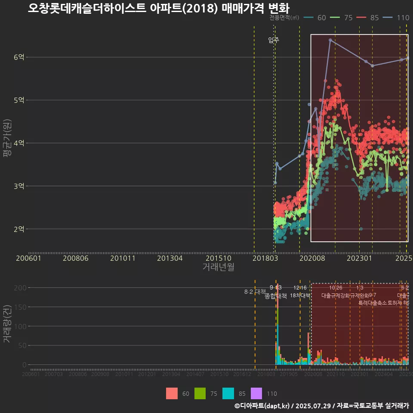Click '201304' on the price chart x-axis

pyautogui.click(x=170, y=258)
